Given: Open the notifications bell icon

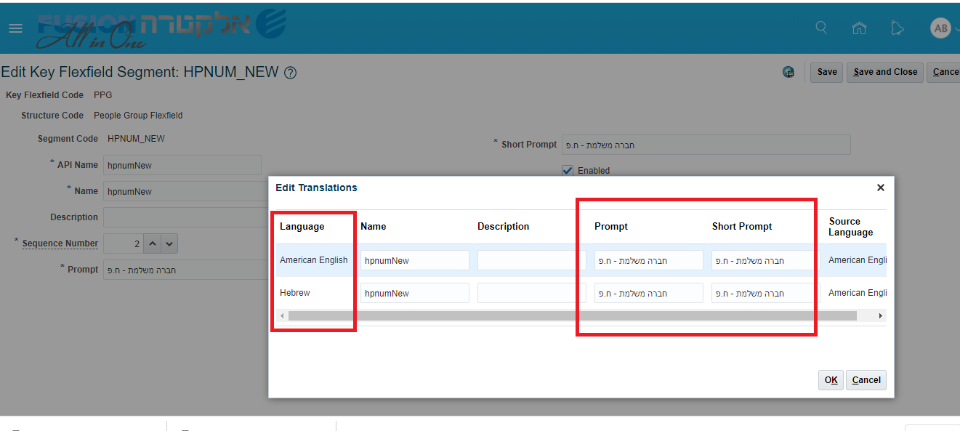Looking at the screenshot, I should pyautogui.click(x=898, y=28).
